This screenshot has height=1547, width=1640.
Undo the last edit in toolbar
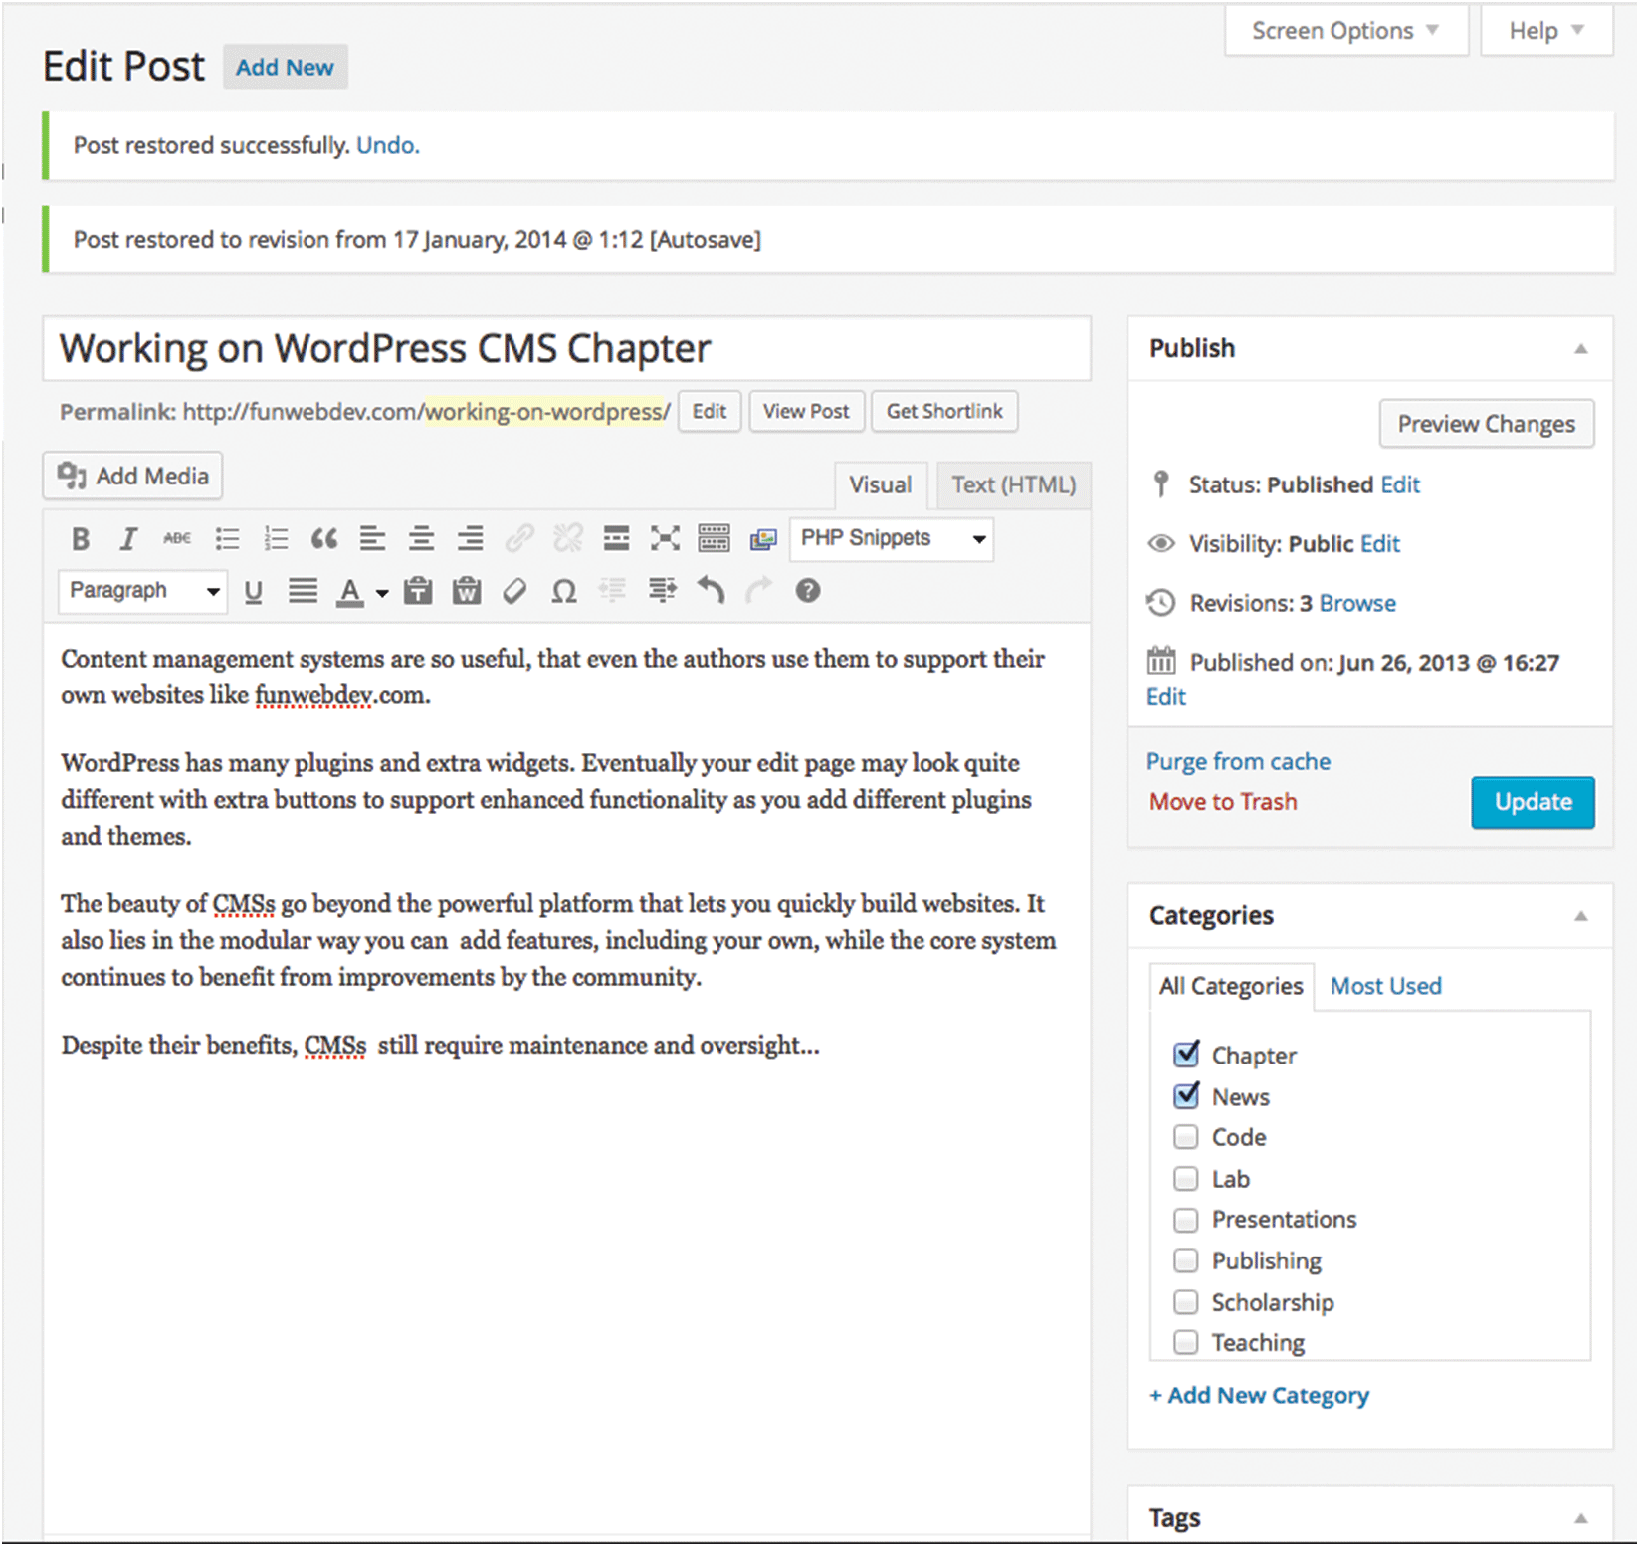(711, 591)
